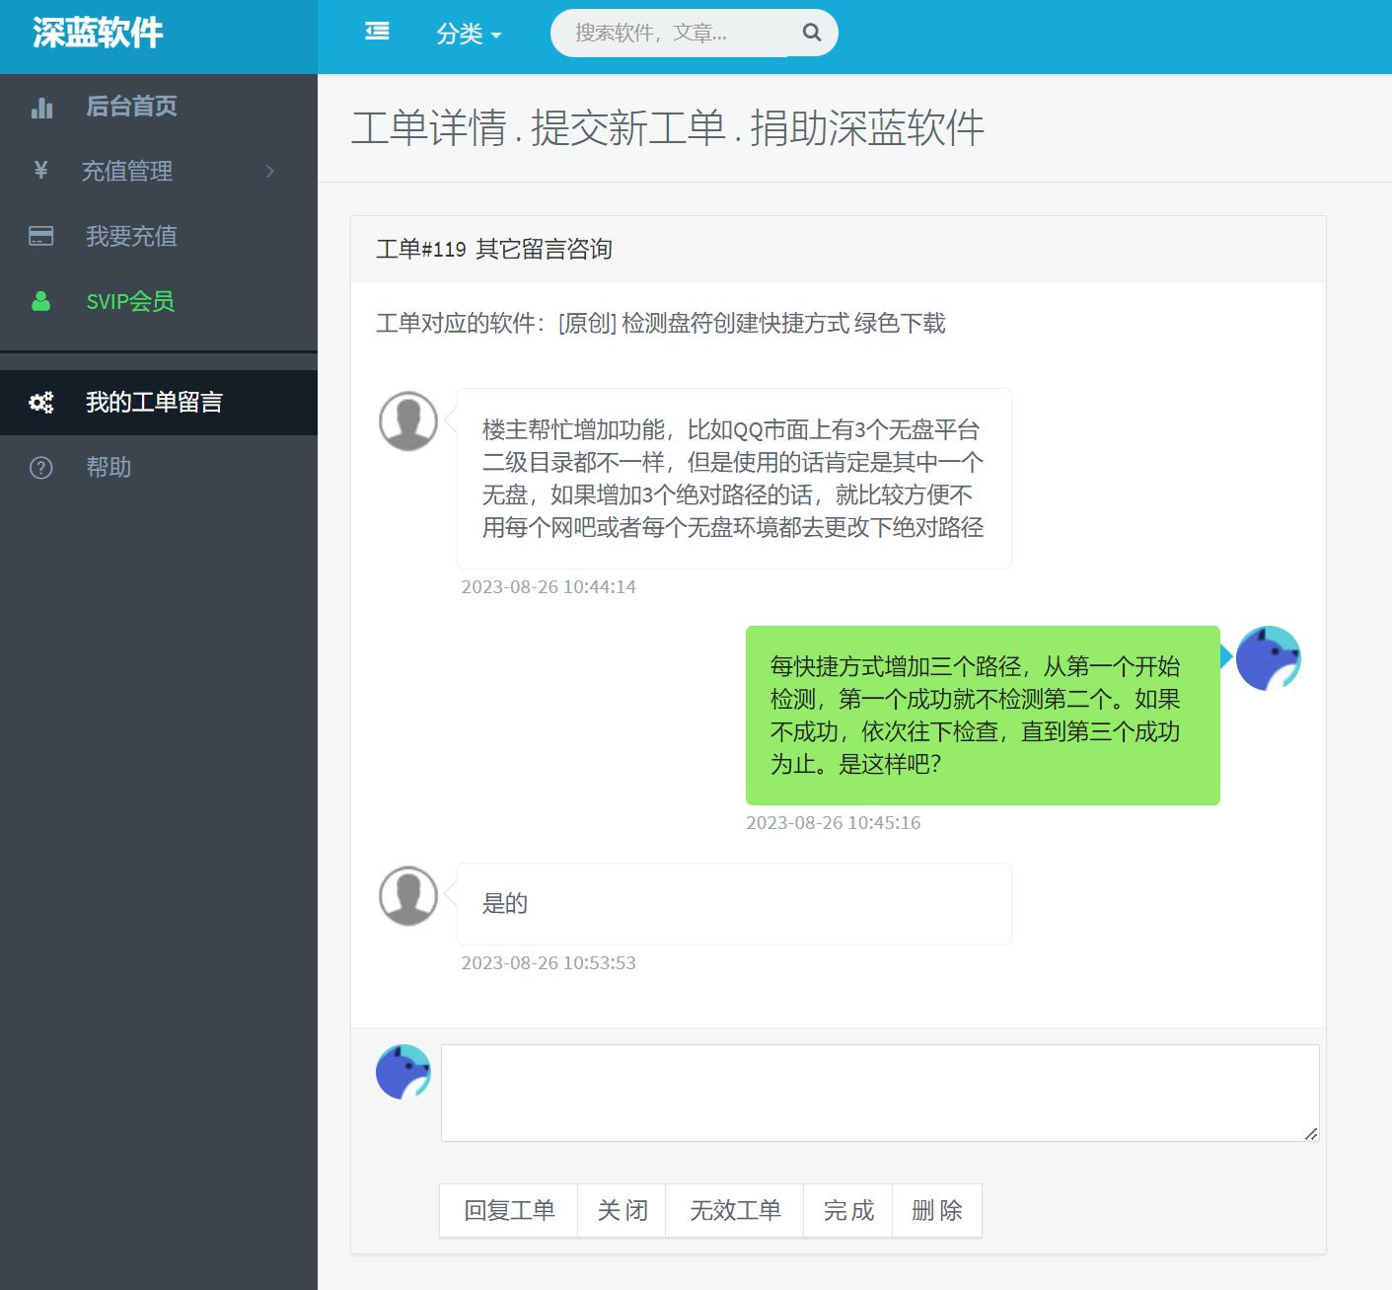Click the timestamp 2023-08-26 10:53:53

(x=549, y=963)
